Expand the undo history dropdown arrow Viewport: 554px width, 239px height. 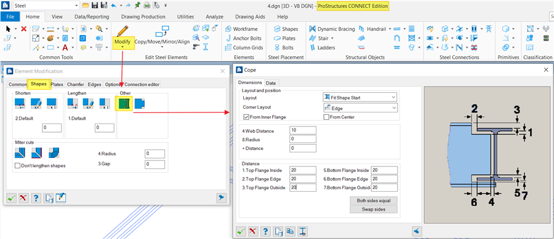click(121, 6)
